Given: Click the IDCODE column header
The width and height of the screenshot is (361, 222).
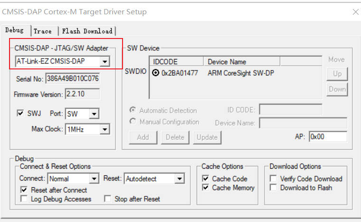Looking at the screenshot, I should tap(177, 62).
